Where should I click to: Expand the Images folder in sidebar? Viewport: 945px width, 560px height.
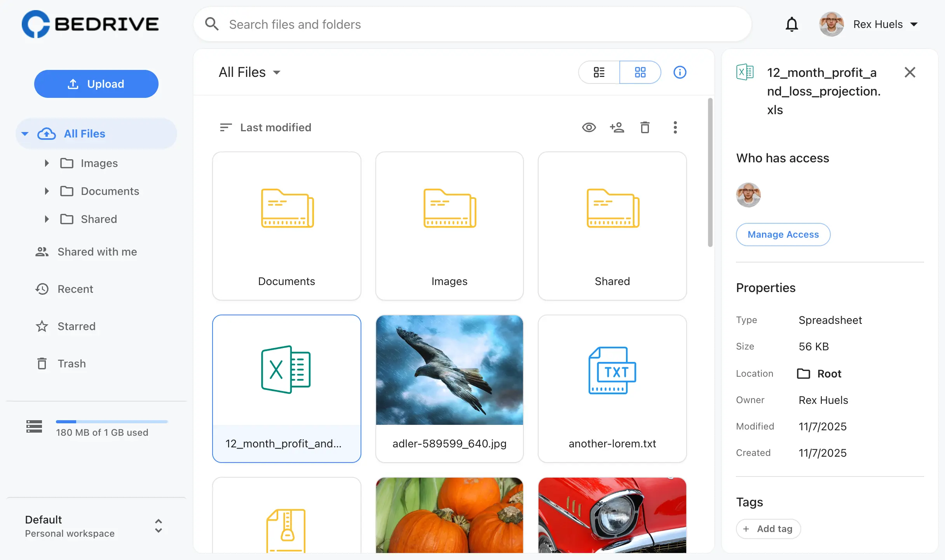[x=47, y=163]
